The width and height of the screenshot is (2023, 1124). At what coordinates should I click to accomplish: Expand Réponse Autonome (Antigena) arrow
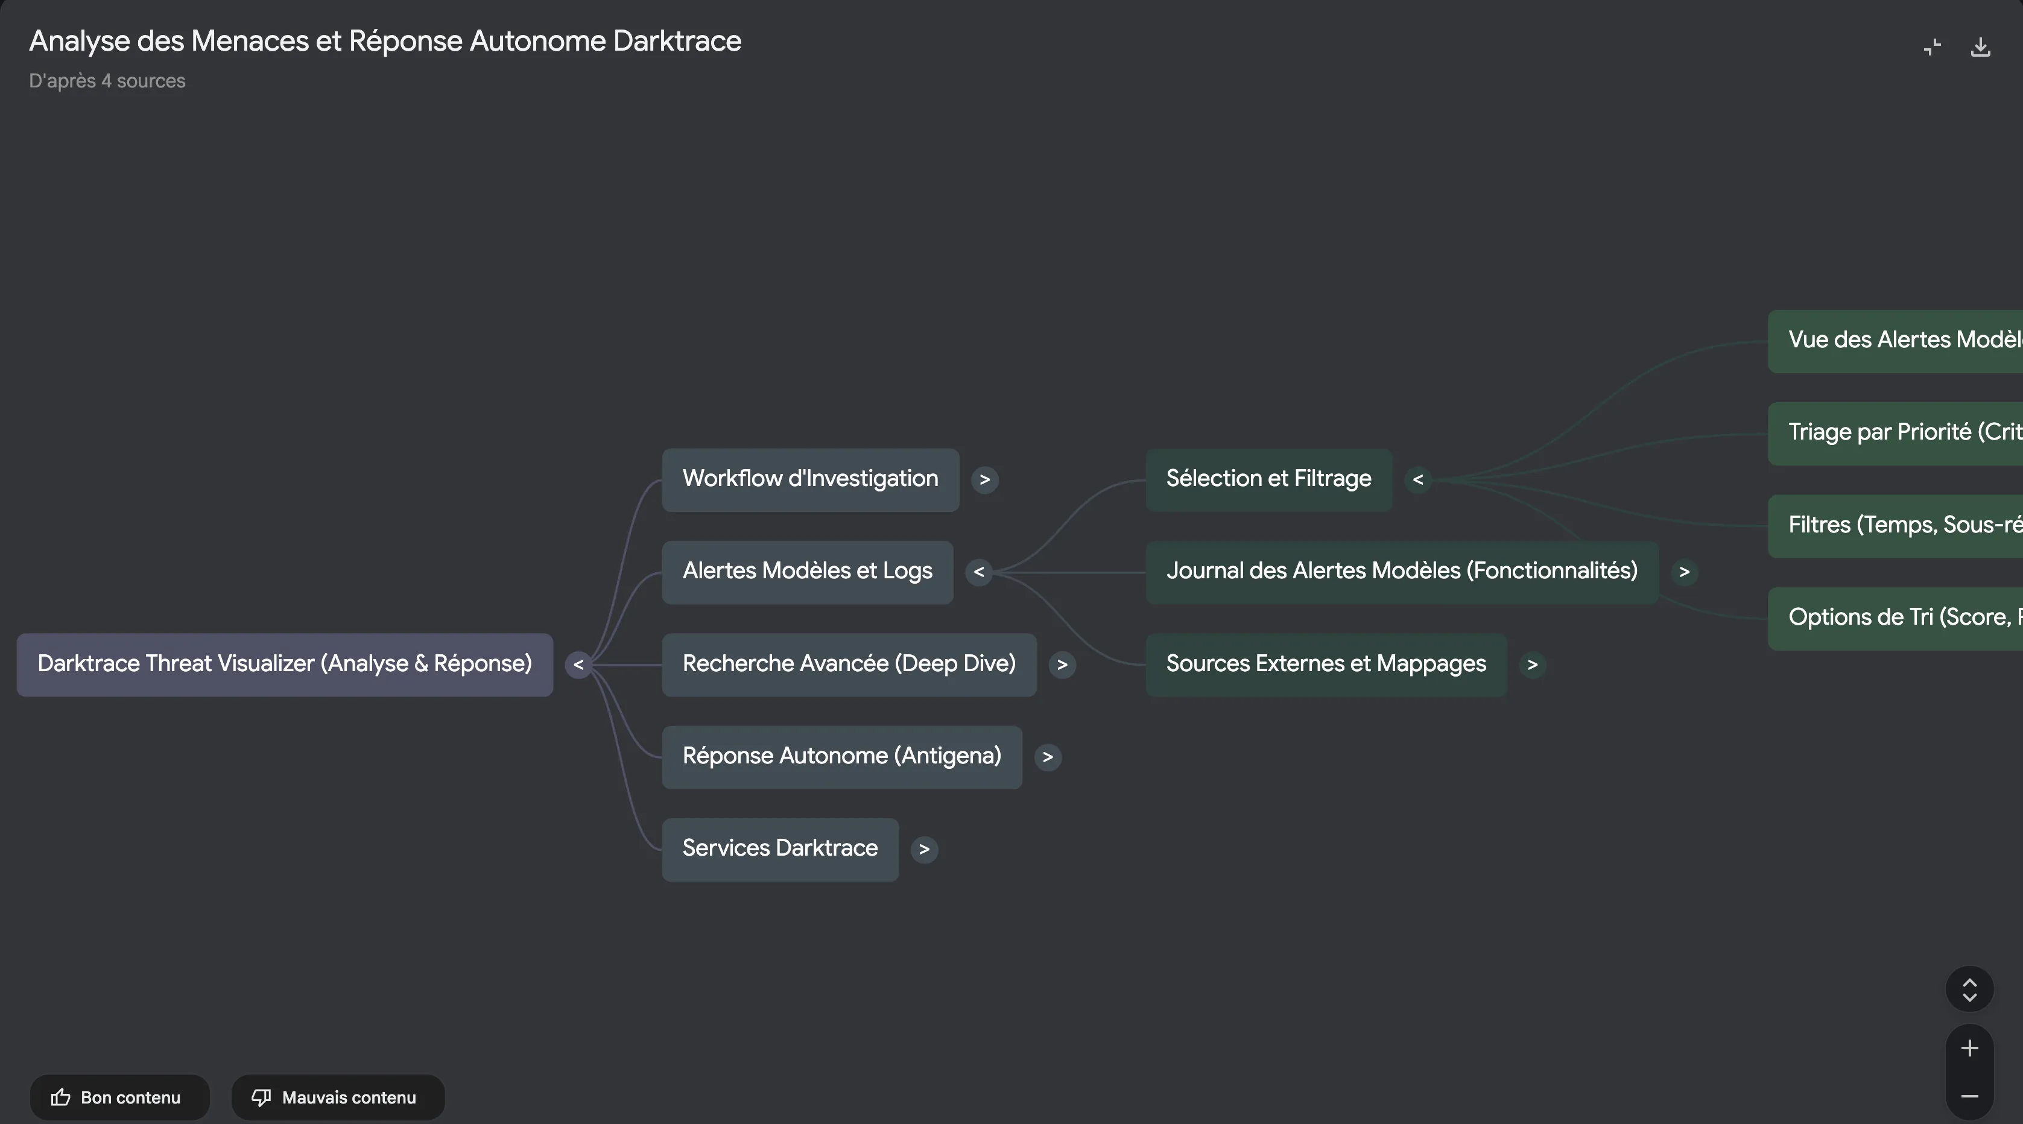tap(1047, 757)
